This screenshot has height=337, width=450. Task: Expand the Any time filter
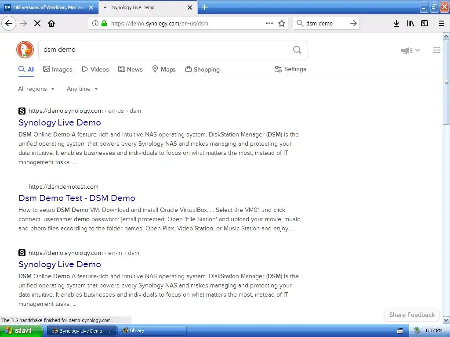pos(82,89)
